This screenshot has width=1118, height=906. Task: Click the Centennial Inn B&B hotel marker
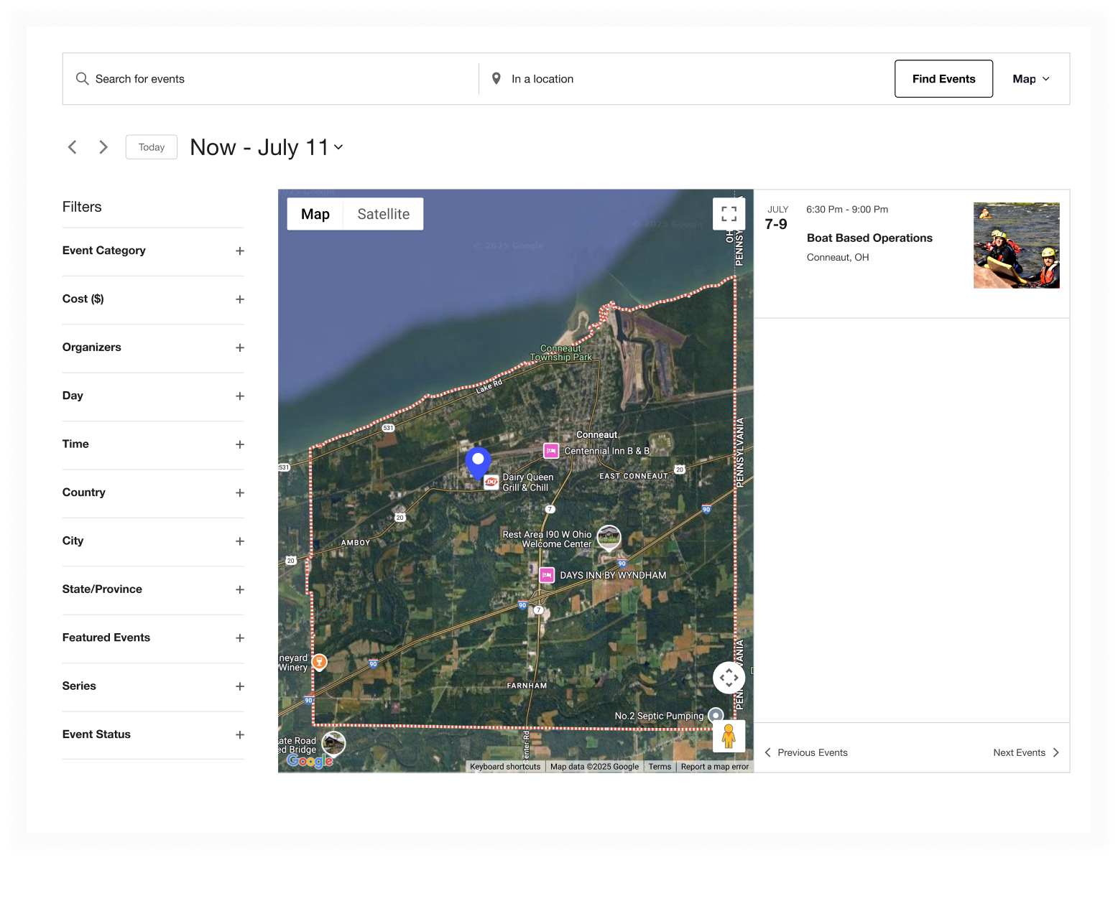551,451
